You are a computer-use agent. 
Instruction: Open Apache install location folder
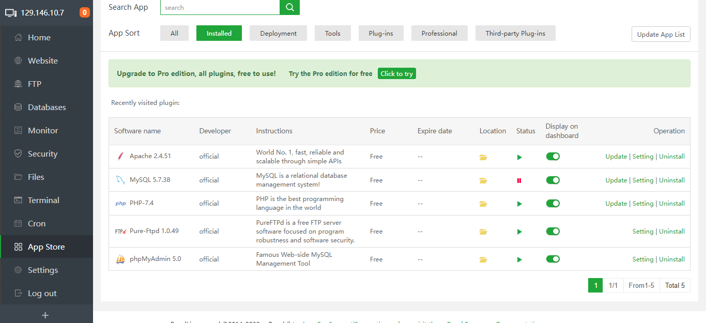483,157
